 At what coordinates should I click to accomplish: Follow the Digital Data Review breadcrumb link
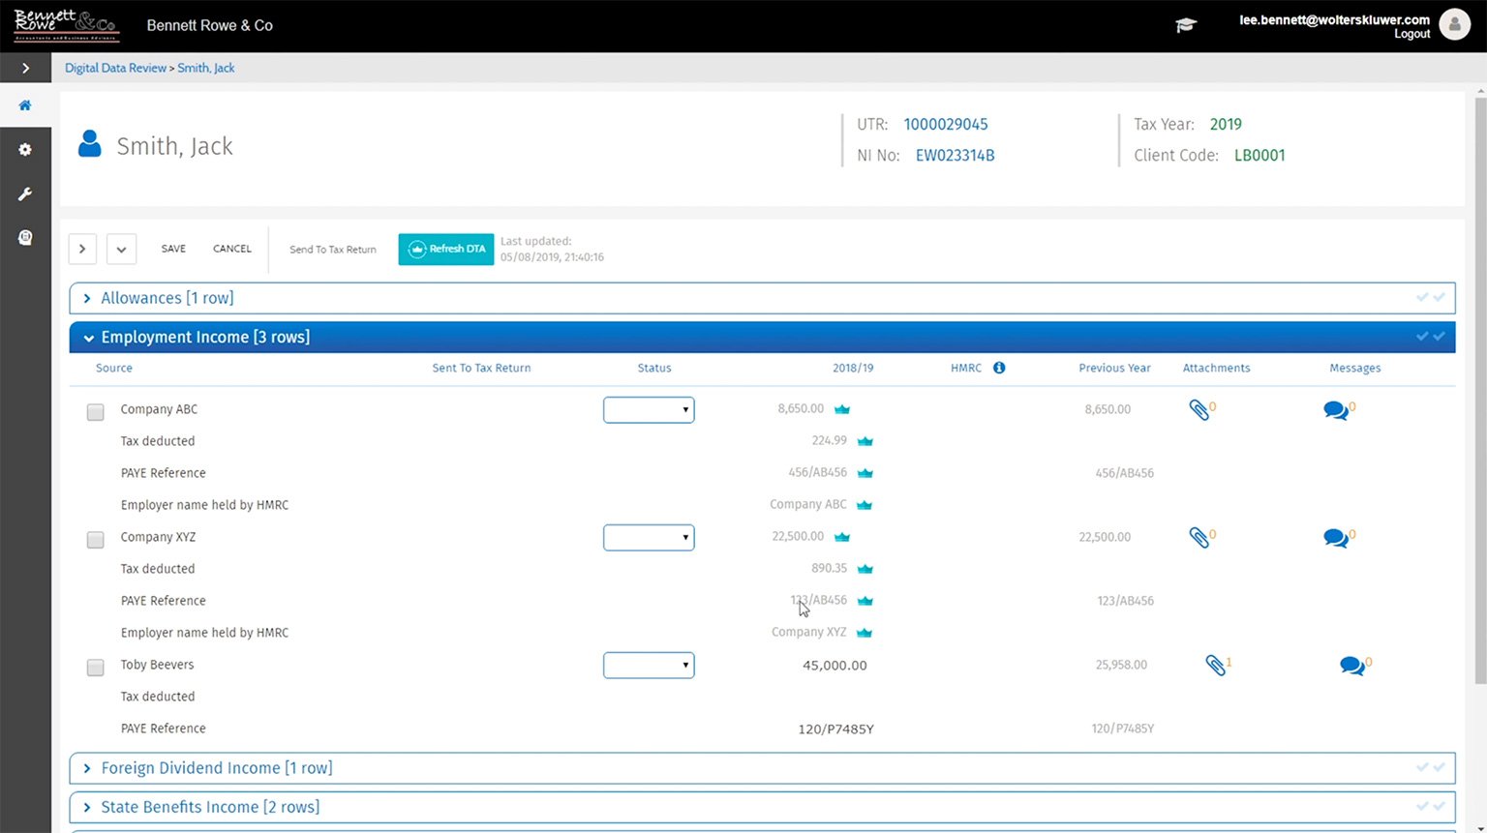tap(115, 68)
